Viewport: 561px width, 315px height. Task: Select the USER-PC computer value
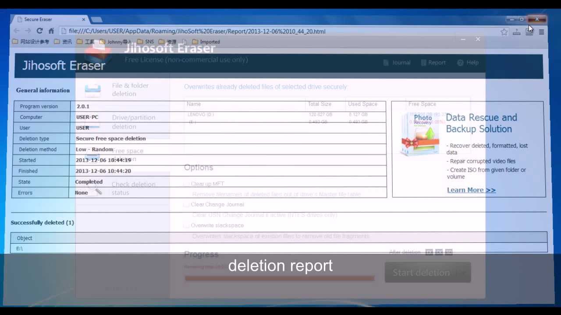click(x=87, y=117)
